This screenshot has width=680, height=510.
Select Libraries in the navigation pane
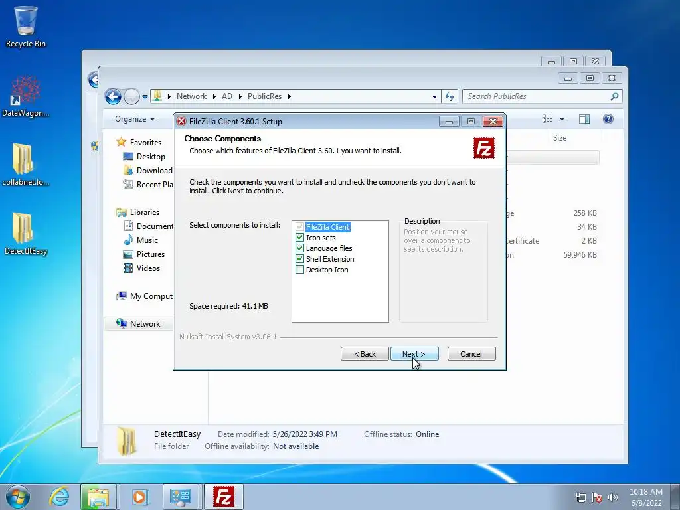144,212
